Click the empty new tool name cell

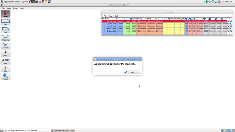point(110,33)
